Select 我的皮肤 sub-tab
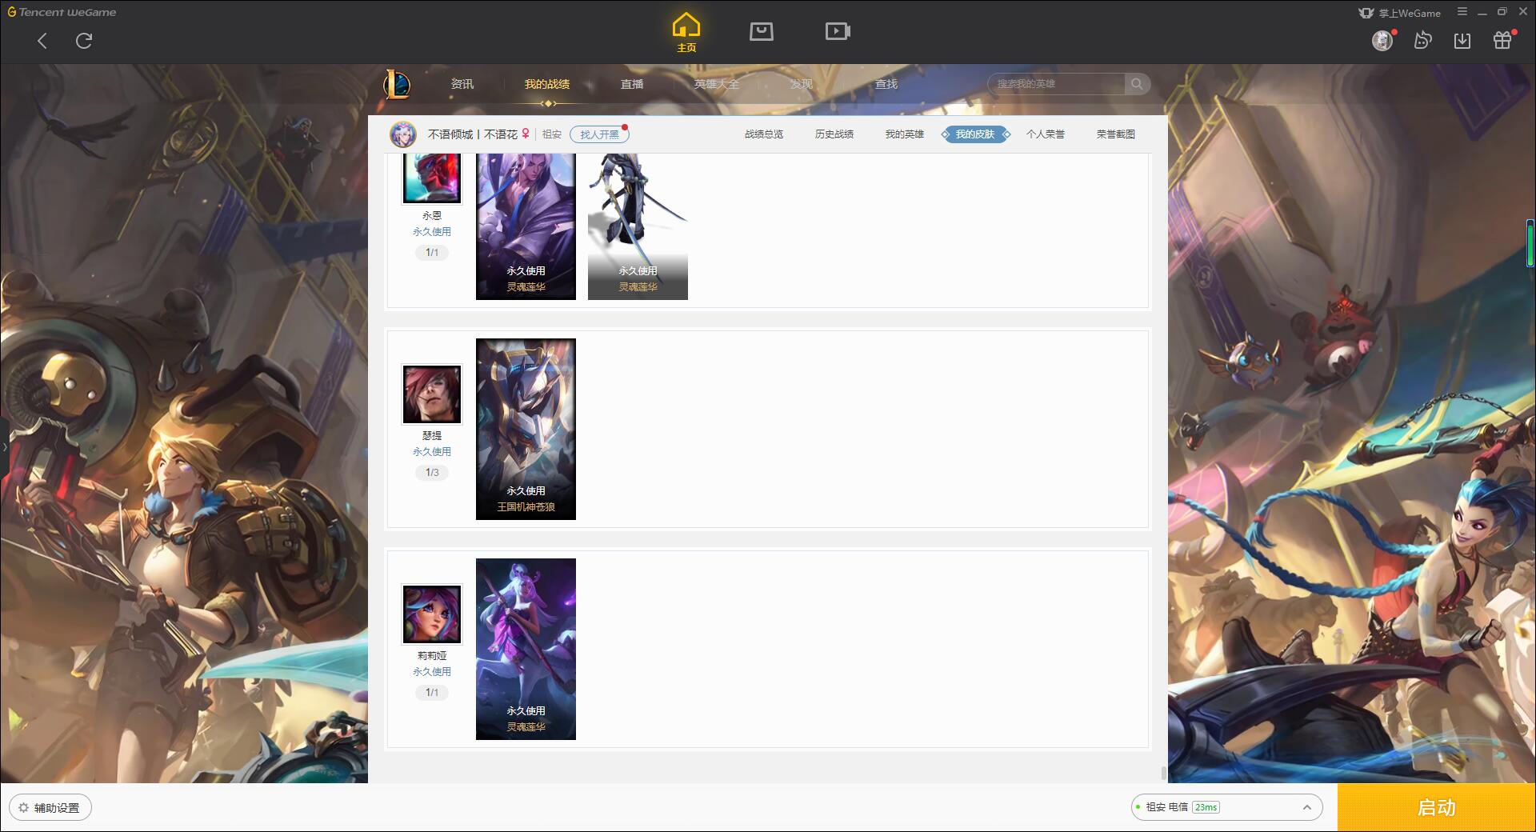 (x=975, y=134)
